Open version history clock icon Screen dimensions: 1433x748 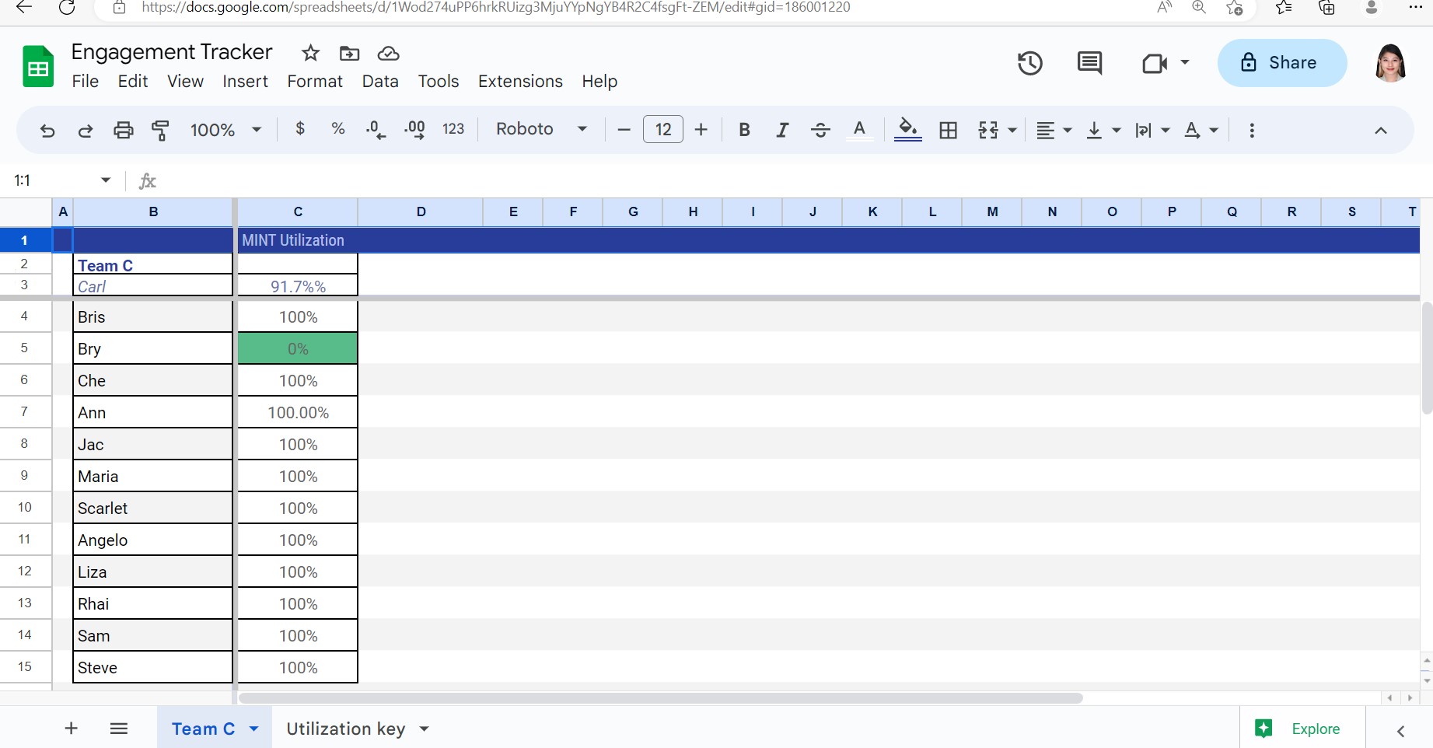[1030, 63]
